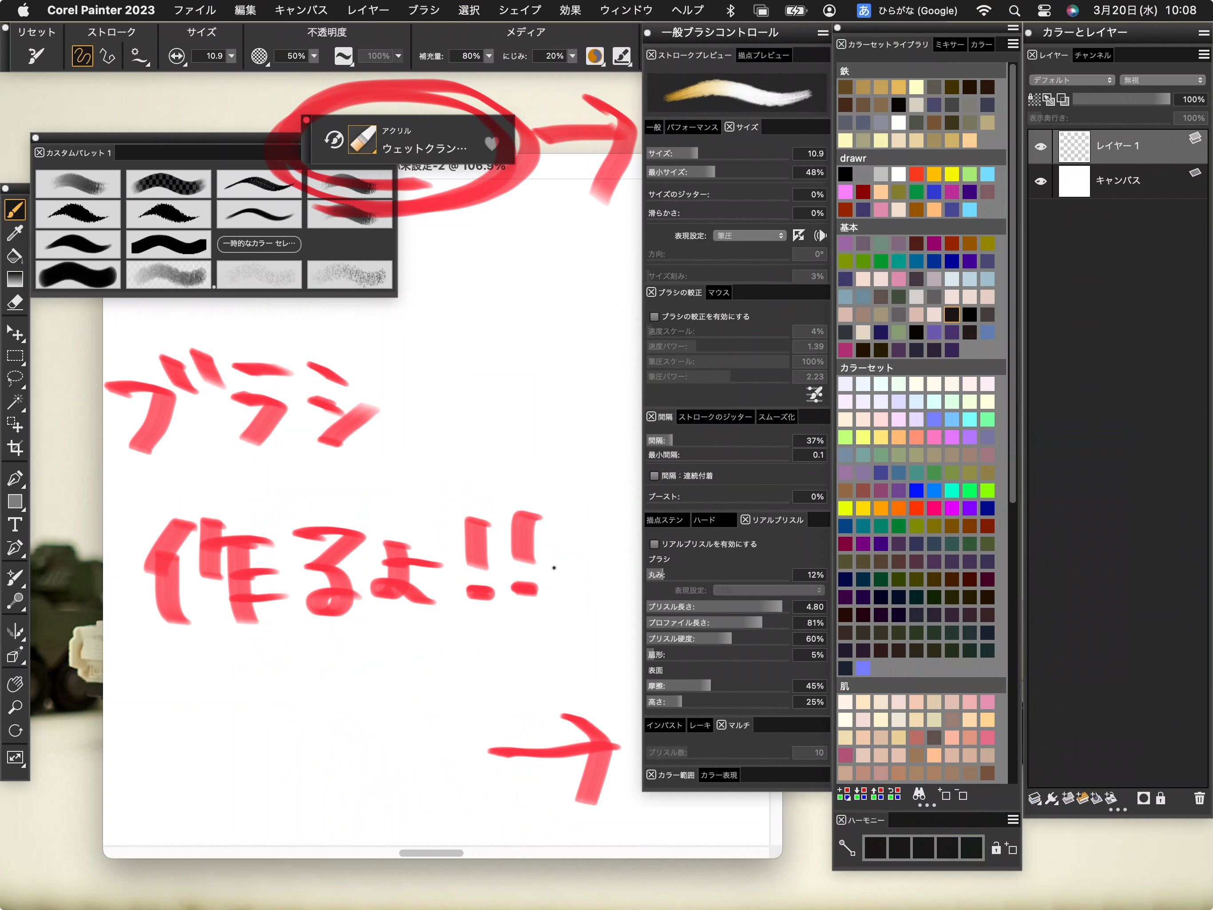This screenshot has width=1213, height=910.
Task: Open the composite depth ignore dropdown
Action: pyautogui.click(x=1162, y=80)
